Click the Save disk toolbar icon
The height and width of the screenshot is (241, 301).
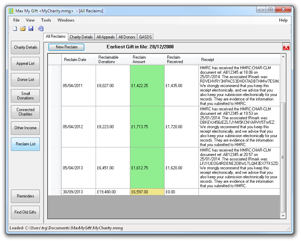tap(31, 28)
